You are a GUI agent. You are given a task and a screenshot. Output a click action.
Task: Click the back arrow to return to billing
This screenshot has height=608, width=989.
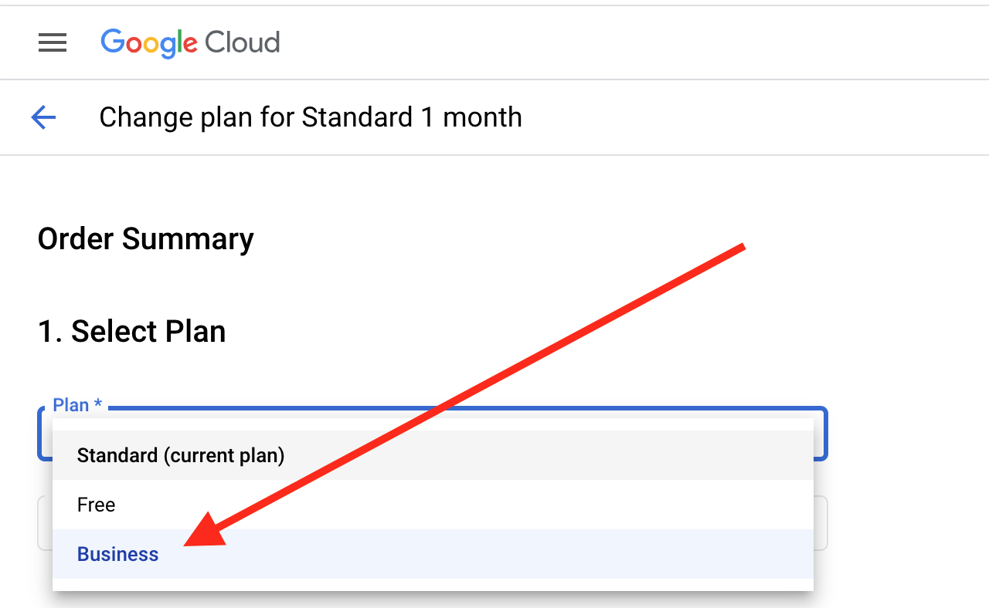point(43,117)
